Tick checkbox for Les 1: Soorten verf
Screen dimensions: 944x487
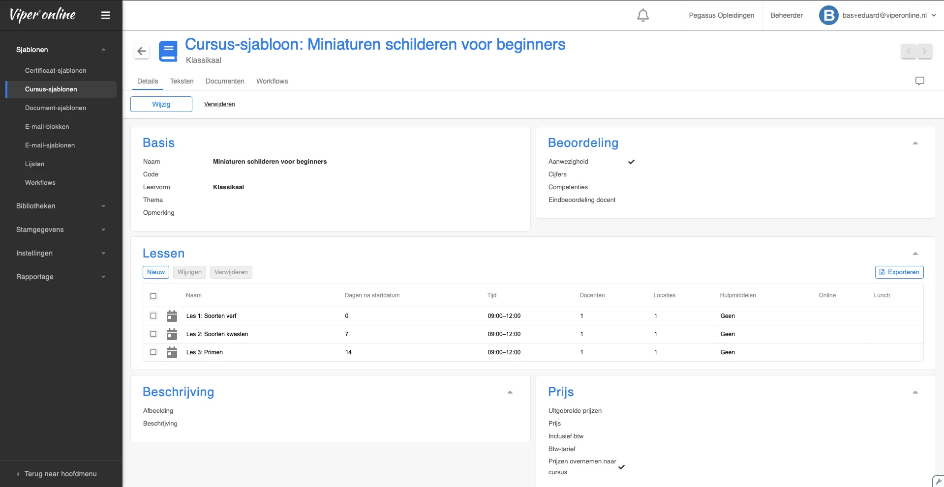pyautogui.click(x=153, y=316)
